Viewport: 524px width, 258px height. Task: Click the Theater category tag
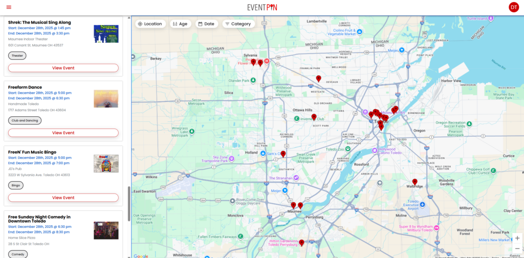pyautogui.click(x=17, y=55)
